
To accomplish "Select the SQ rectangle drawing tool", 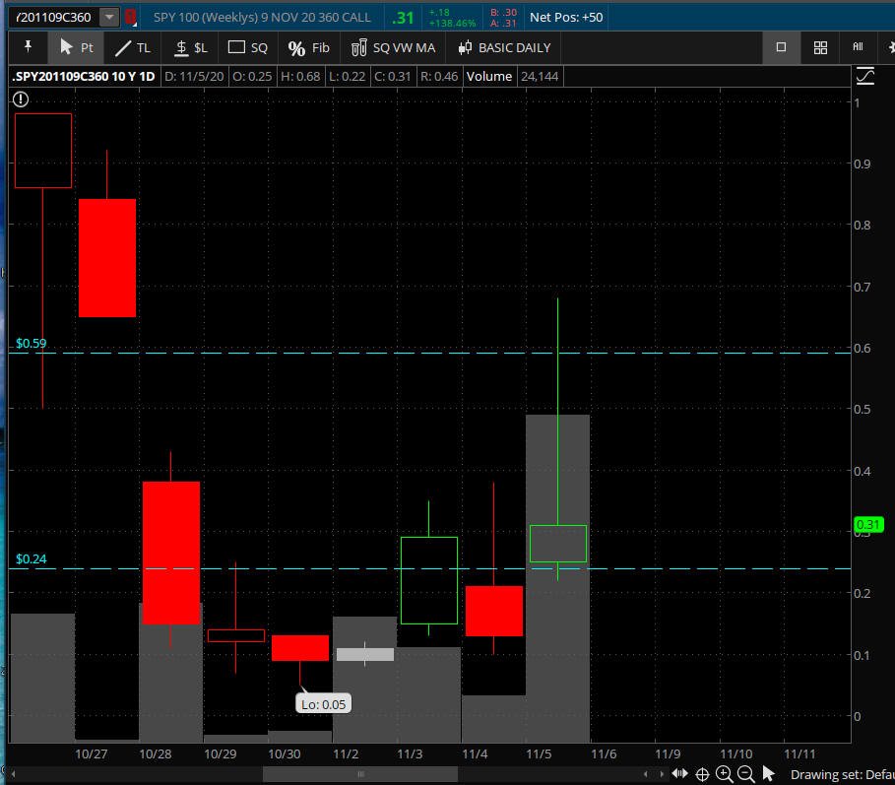I will (248, 47).
